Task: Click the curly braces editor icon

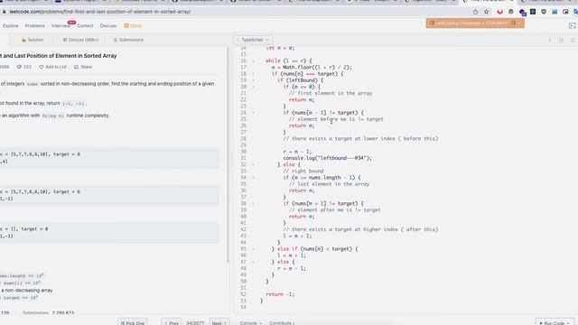Action: pyautogui.click(x=561, y=40)
